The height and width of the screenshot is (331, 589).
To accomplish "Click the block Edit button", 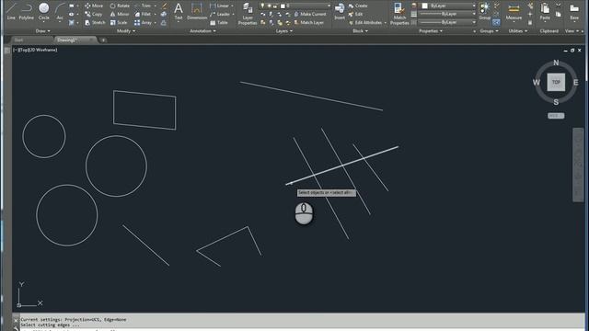I will click(355, 14).
